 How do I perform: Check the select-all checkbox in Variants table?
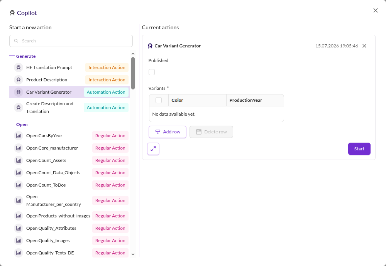click(159, 100)
